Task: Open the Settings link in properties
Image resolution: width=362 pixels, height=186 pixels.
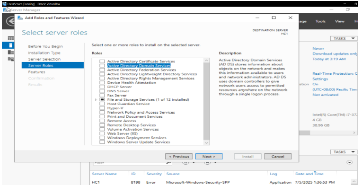Action: coord(320,79)
